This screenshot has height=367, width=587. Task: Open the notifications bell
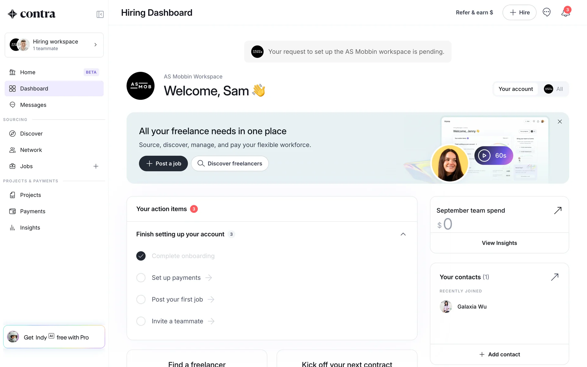click(x=565, y=13)
